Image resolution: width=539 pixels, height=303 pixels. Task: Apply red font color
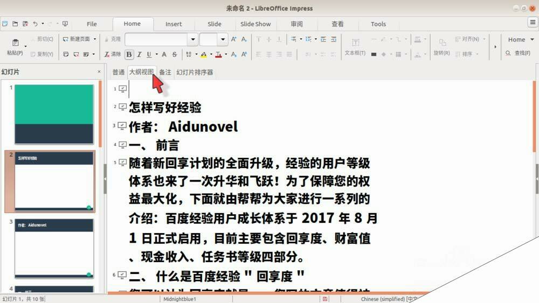[218, 54]
